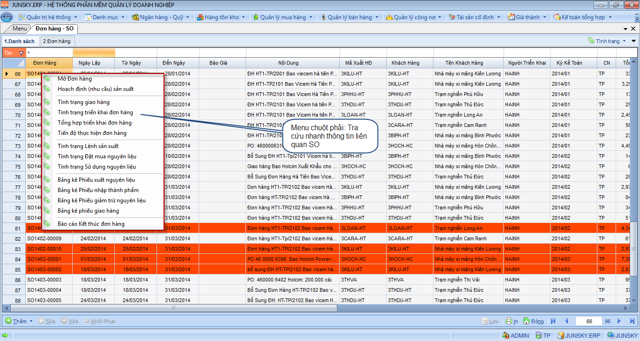The image size is (640, 341).
Task: Switch to the 2.Đơn hàng tab
Action: (x=57, y=41)
